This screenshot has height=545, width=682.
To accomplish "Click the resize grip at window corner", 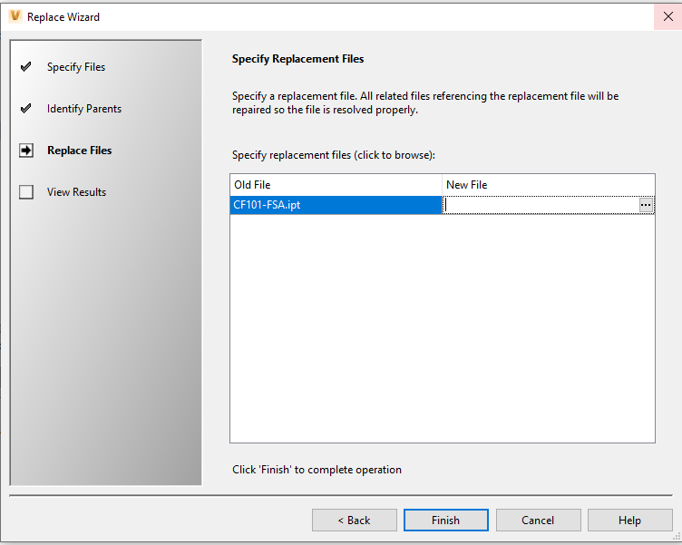I will coord(677,538).
